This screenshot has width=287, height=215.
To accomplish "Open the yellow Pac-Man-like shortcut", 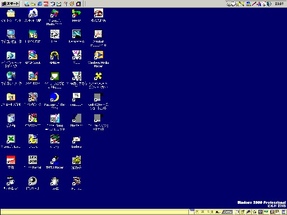I will [33, 139].
